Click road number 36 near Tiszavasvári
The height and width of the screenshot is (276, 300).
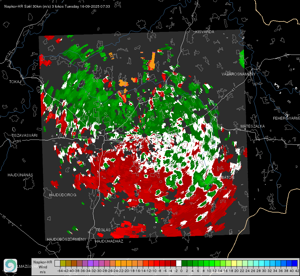click(19, 141)
